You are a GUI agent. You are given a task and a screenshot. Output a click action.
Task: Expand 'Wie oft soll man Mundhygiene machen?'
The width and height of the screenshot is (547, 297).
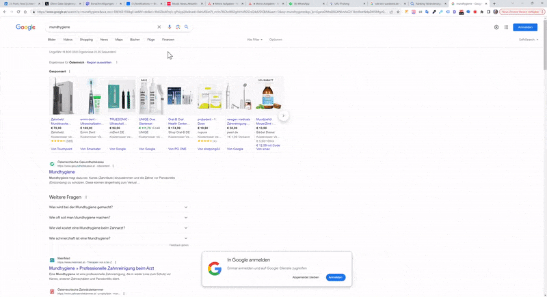(x=118, y=218)
